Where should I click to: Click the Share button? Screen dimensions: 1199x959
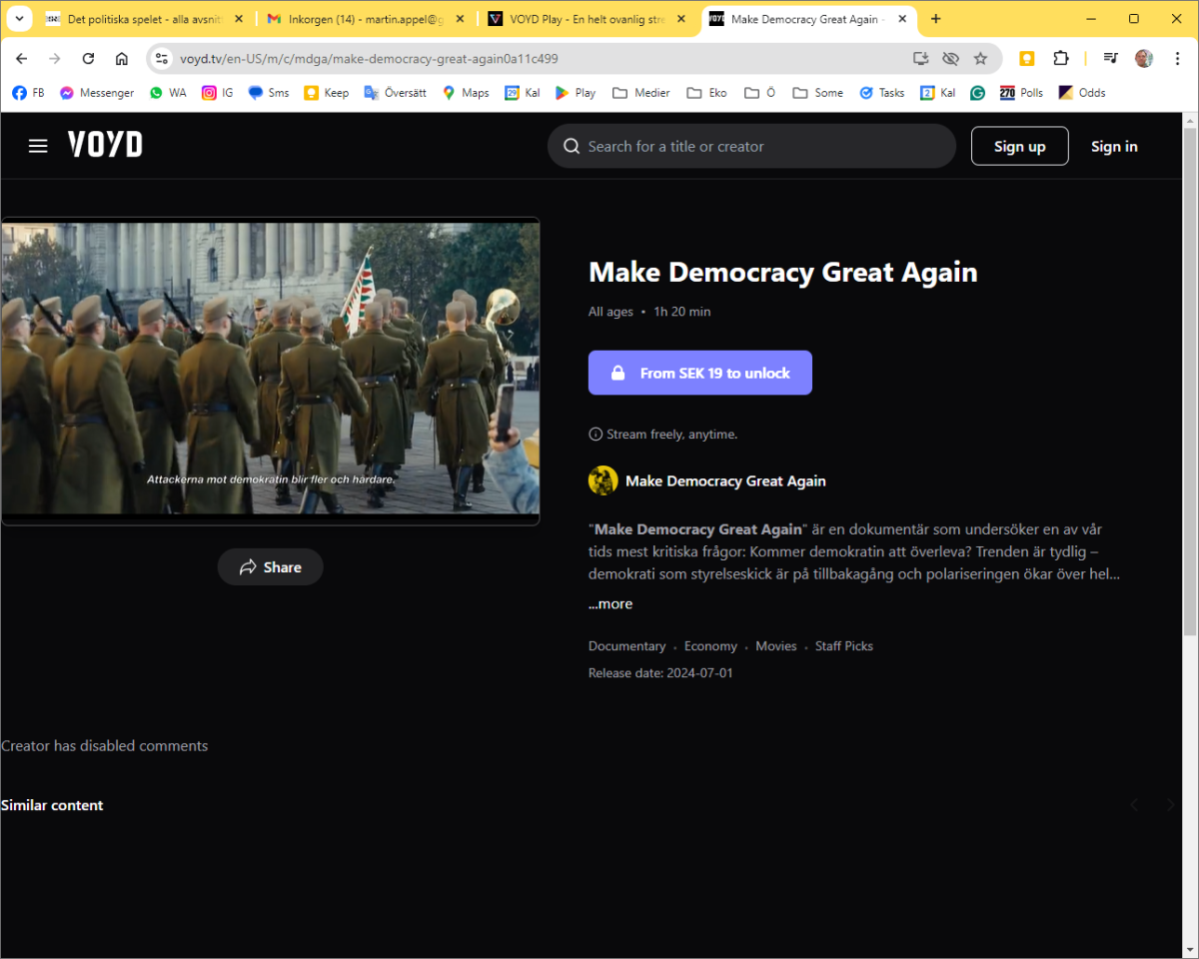[270, 566]
